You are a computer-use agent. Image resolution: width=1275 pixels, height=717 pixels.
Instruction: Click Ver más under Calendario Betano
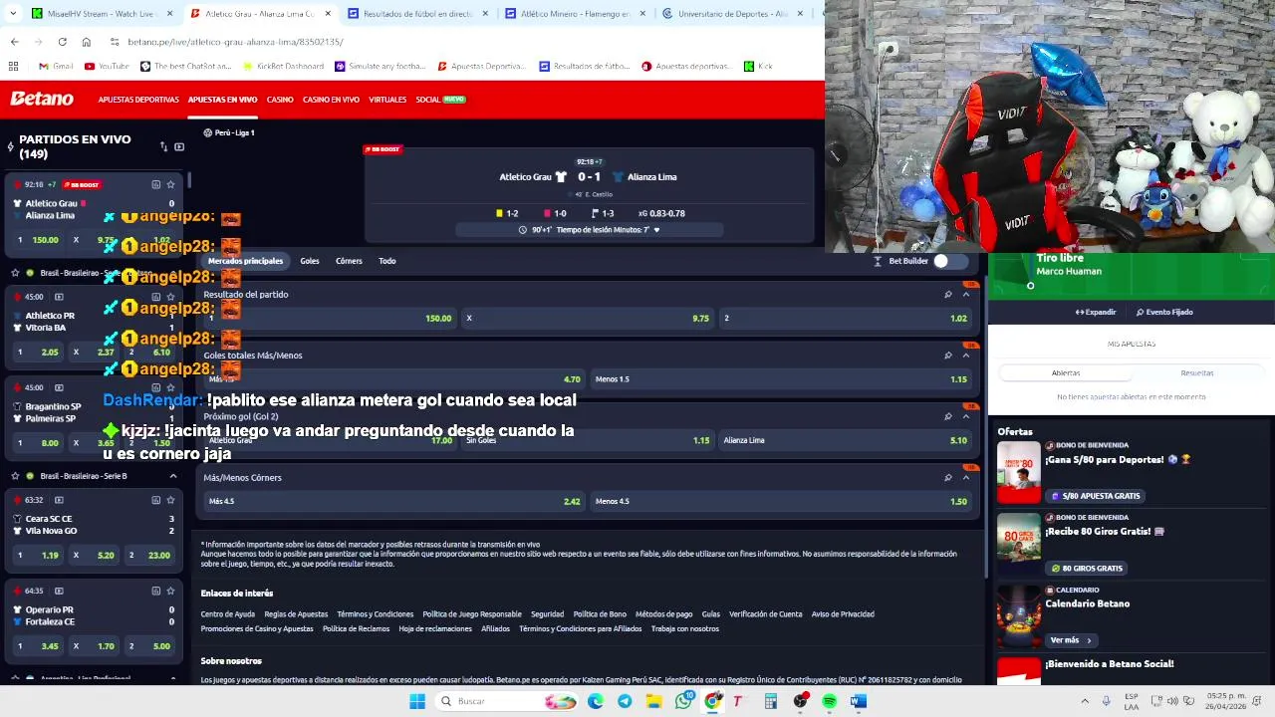point(1072,640)
